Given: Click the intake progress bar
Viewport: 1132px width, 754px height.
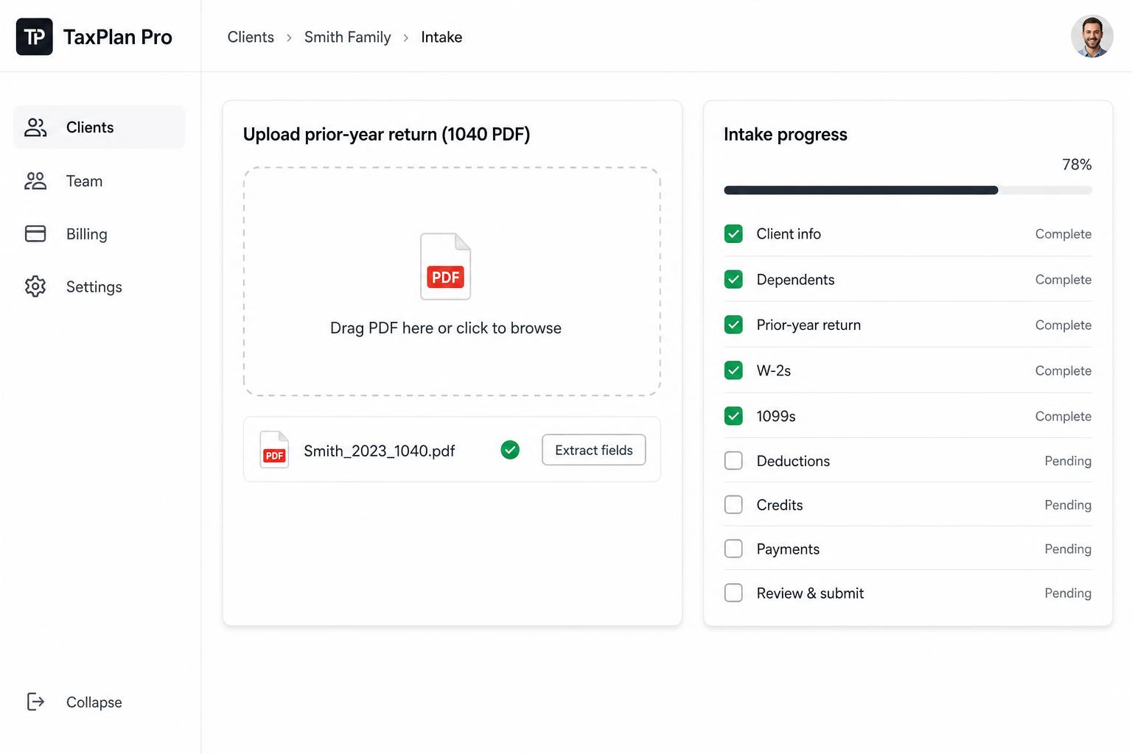Looking at the screenshot, I should [x=908, y=191].
